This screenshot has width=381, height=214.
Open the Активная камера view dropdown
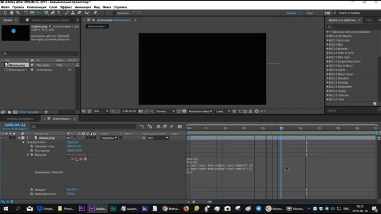click(x=200, y=111)
